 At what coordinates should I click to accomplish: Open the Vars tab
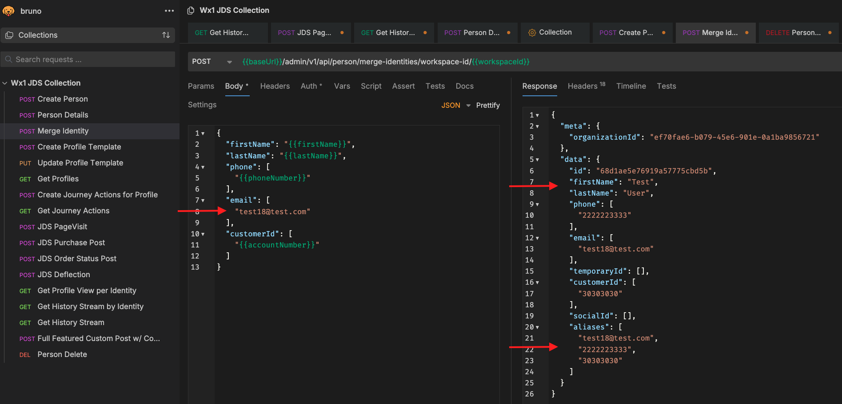tap(342, 86)
